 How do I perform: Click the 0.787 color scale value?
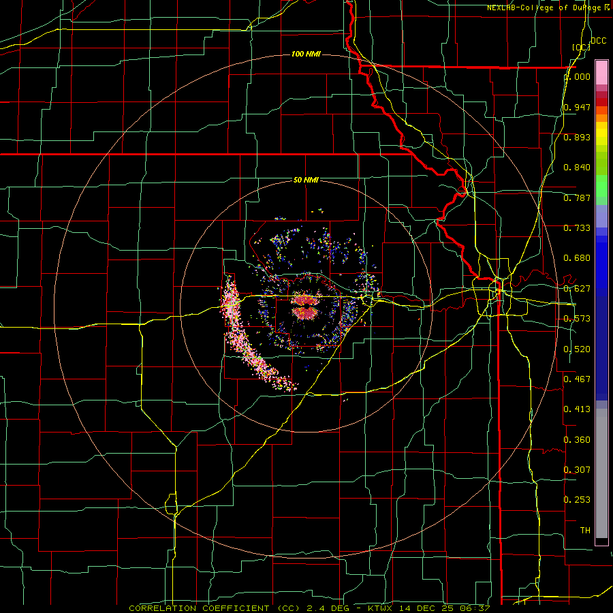pos(577,198)
